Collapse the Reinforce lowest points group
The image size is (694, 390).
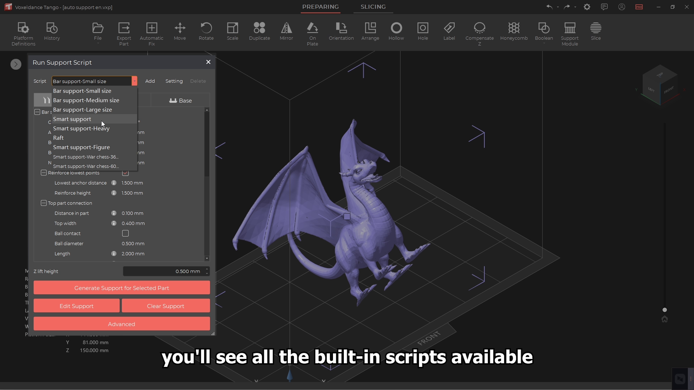coord(44,173)
